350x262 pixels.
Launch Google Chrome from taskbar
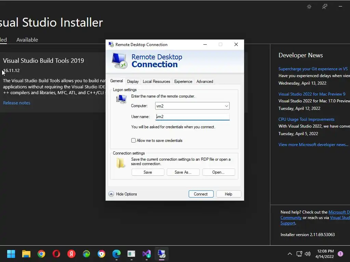[x=41, y=254]
